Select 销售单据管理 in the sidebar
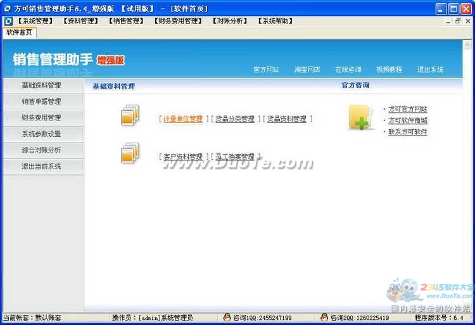Image resolution: width=475 pixels, height=325 pixels. click(x=43, y=101)
